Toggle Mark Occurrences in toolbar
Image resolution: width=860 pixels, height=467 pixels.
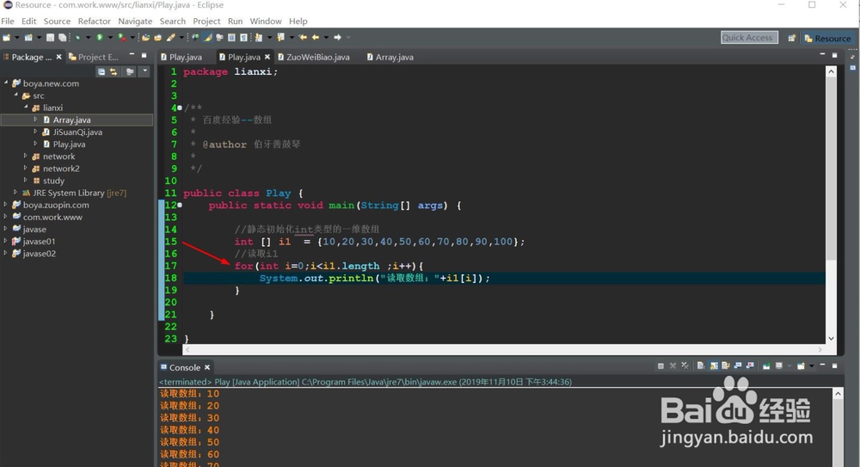[x=207, y=38]
